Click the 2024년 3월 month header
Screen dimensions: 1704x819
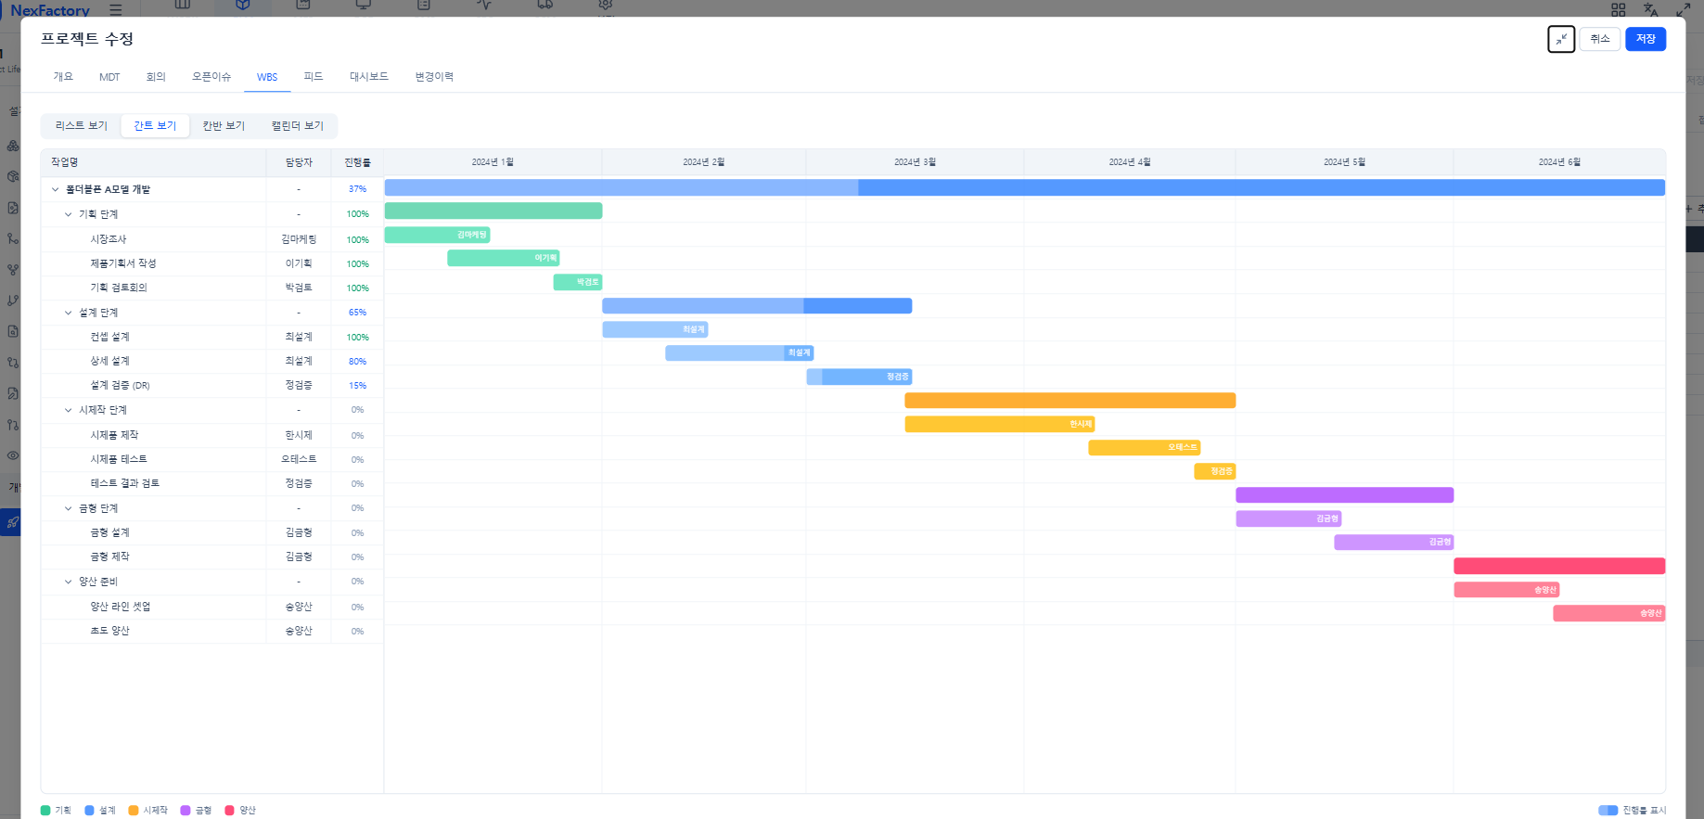click(915, 162)
